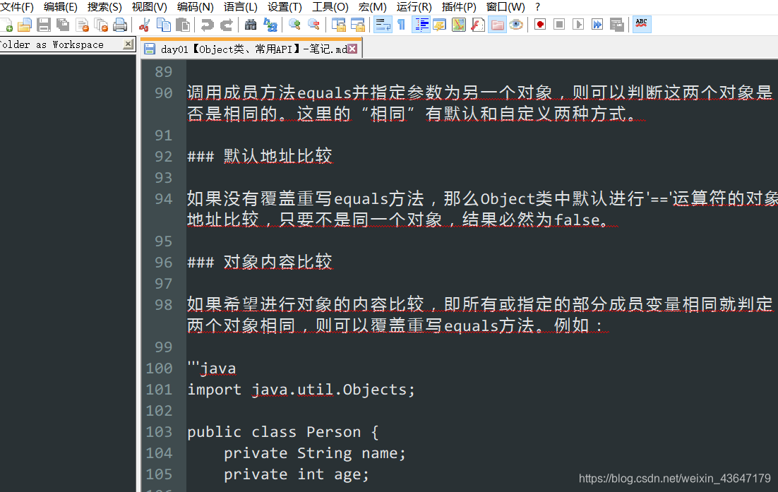Click the '''java code fence line
The image size is (778, 492).
pos(211,368)
